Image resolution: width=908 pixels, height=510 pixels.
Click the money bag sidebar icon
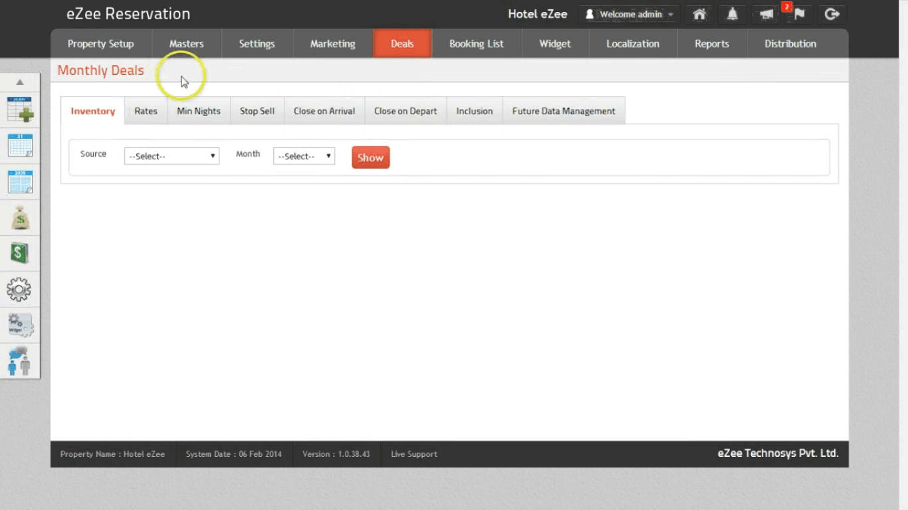point(20,218)
